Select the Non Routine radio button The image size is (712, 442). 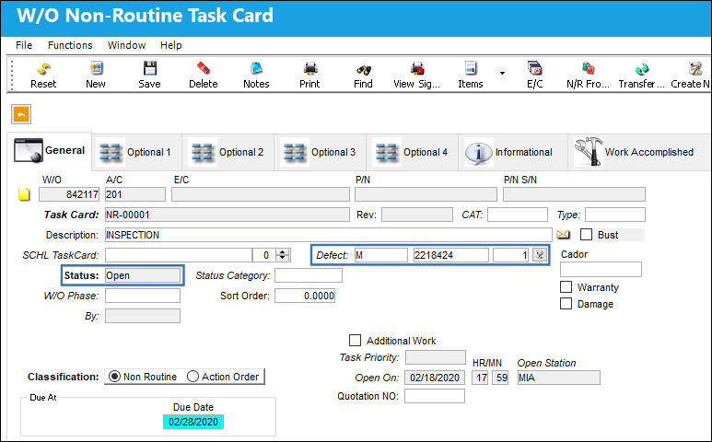click(x=115, y=377)
